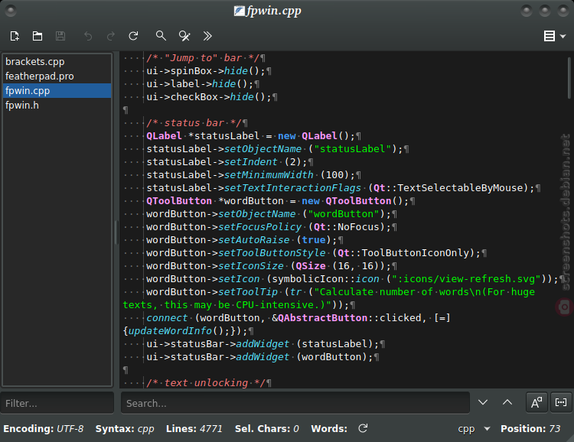Click the Sel. Chars: 0 status text

tap(267, 428)
